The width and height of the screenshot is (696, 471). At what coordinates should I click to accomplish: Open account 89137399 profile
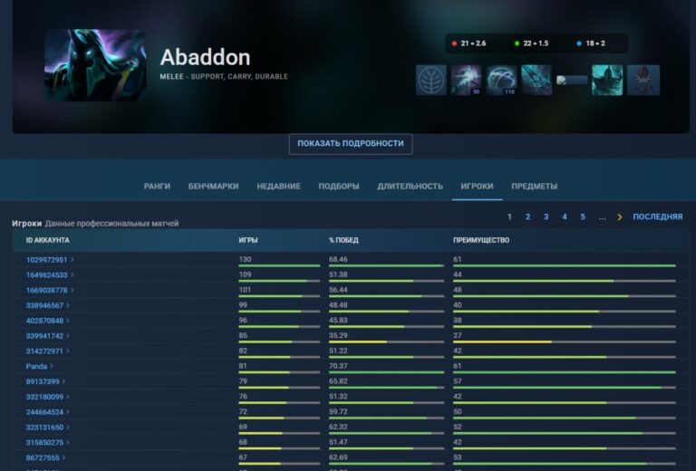coord(43,381)
